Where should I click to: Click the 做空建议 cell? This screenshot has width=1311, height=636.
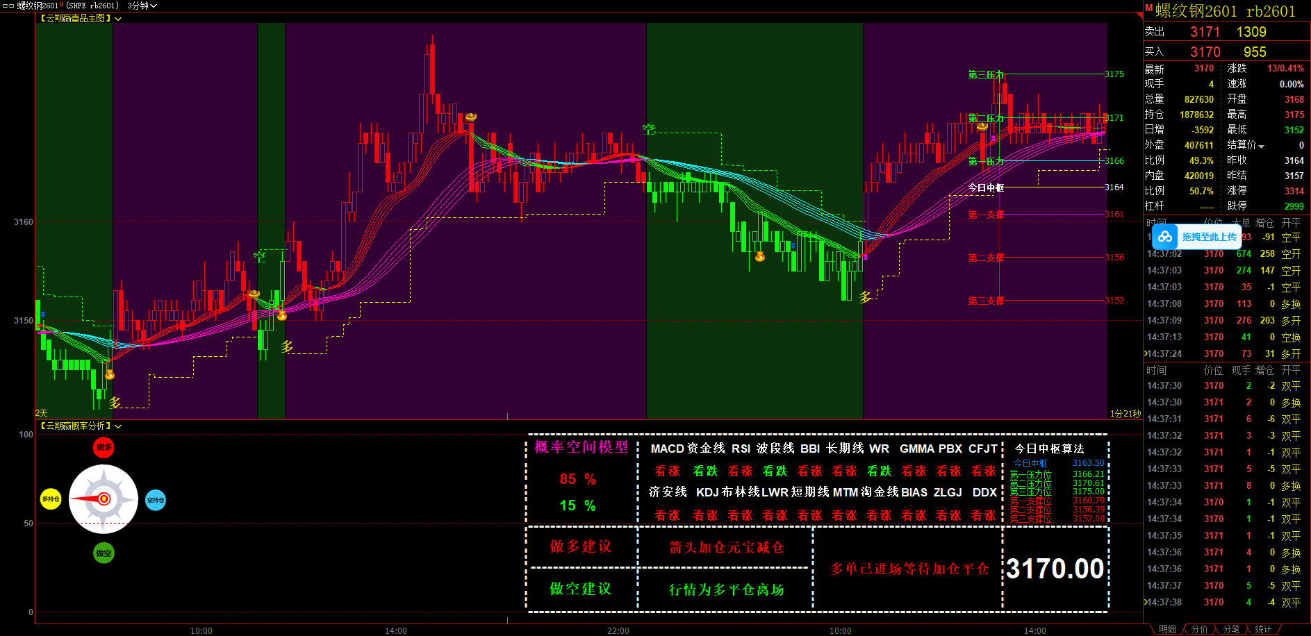click(581, 589)
